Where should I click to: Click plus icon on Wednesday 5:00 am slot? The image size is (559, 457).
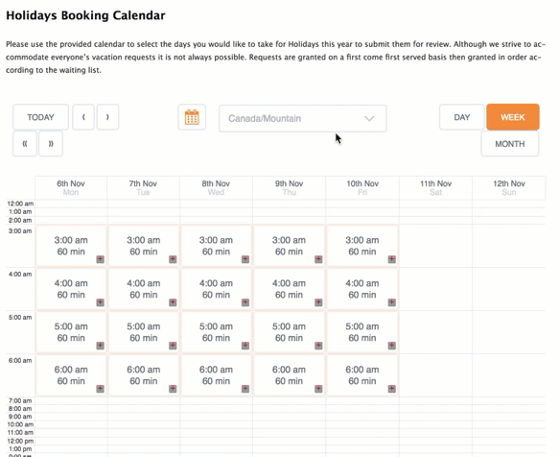coord(245,346)
